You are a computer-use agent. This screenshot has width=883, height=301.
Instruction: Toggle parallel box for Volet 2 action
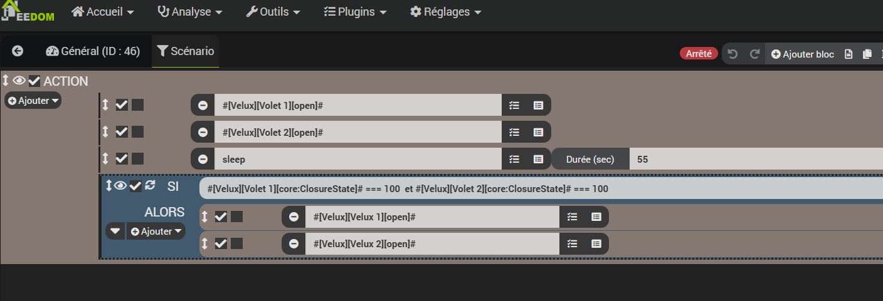[x=137, y=132]
